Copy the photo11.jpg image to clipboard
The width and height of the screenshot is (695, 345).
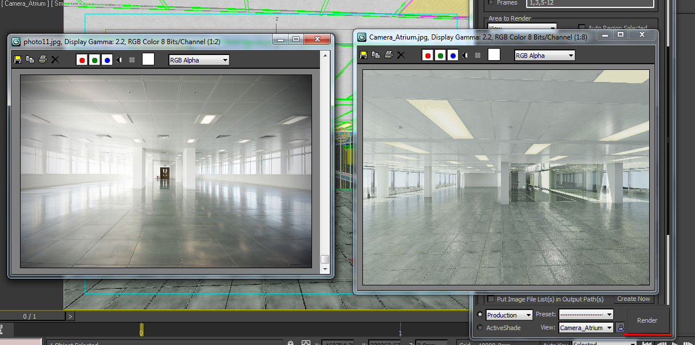pos(30,59)
